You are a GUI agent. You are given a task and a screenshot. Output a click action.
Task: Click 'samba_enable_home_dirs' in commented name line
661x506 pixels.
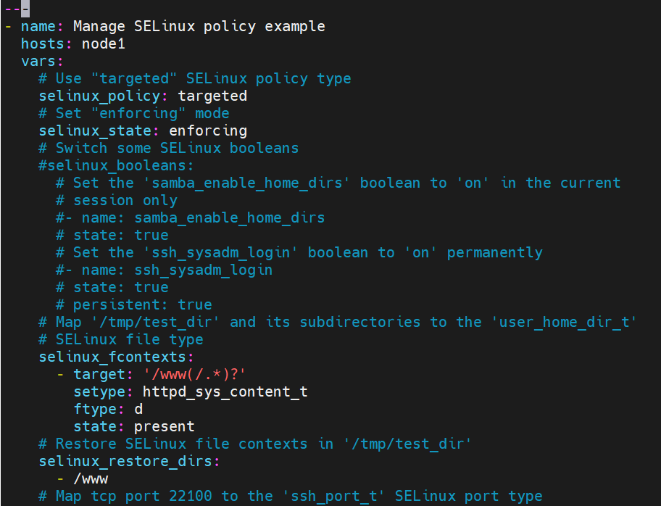pyautogui.click(x=230, y=218)
